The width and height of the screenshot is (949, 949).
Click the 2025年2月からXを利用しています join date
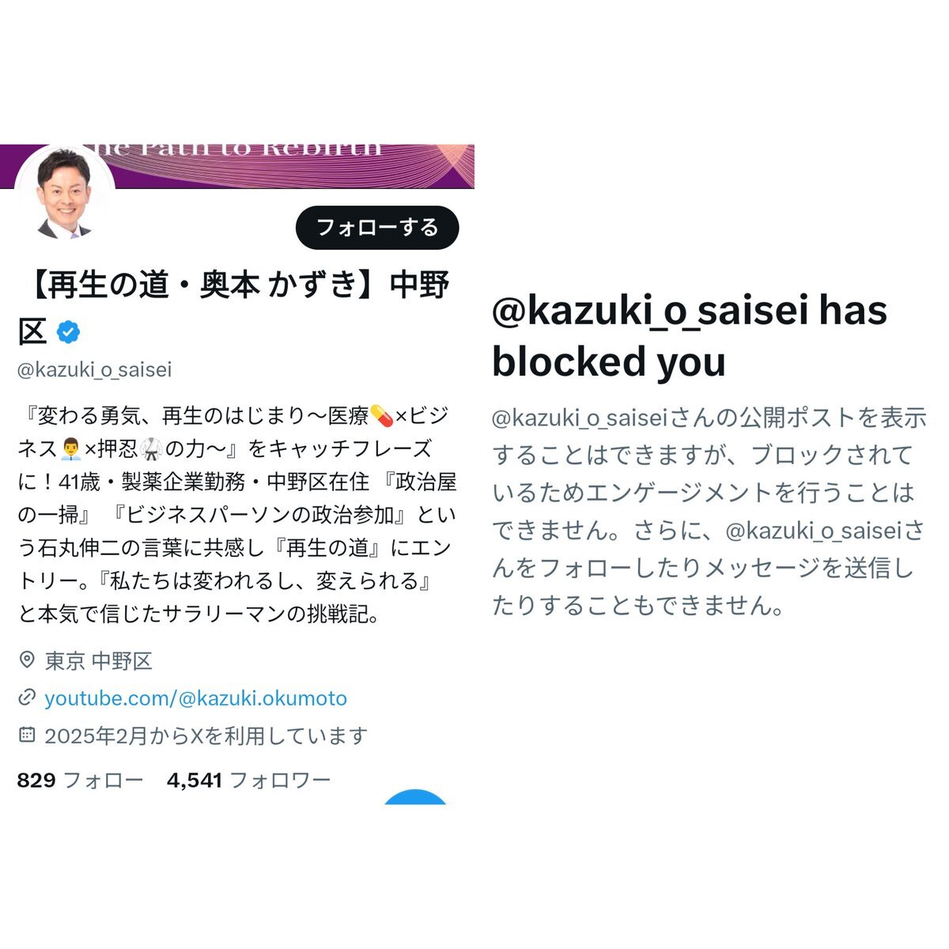coord(206,735)
